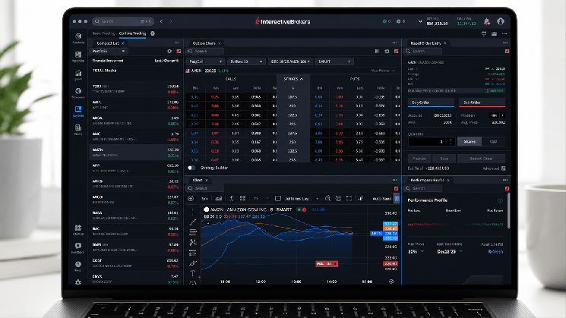Toggle the Strategy Builder switch

pyautogui.click(x=191, y=168)
